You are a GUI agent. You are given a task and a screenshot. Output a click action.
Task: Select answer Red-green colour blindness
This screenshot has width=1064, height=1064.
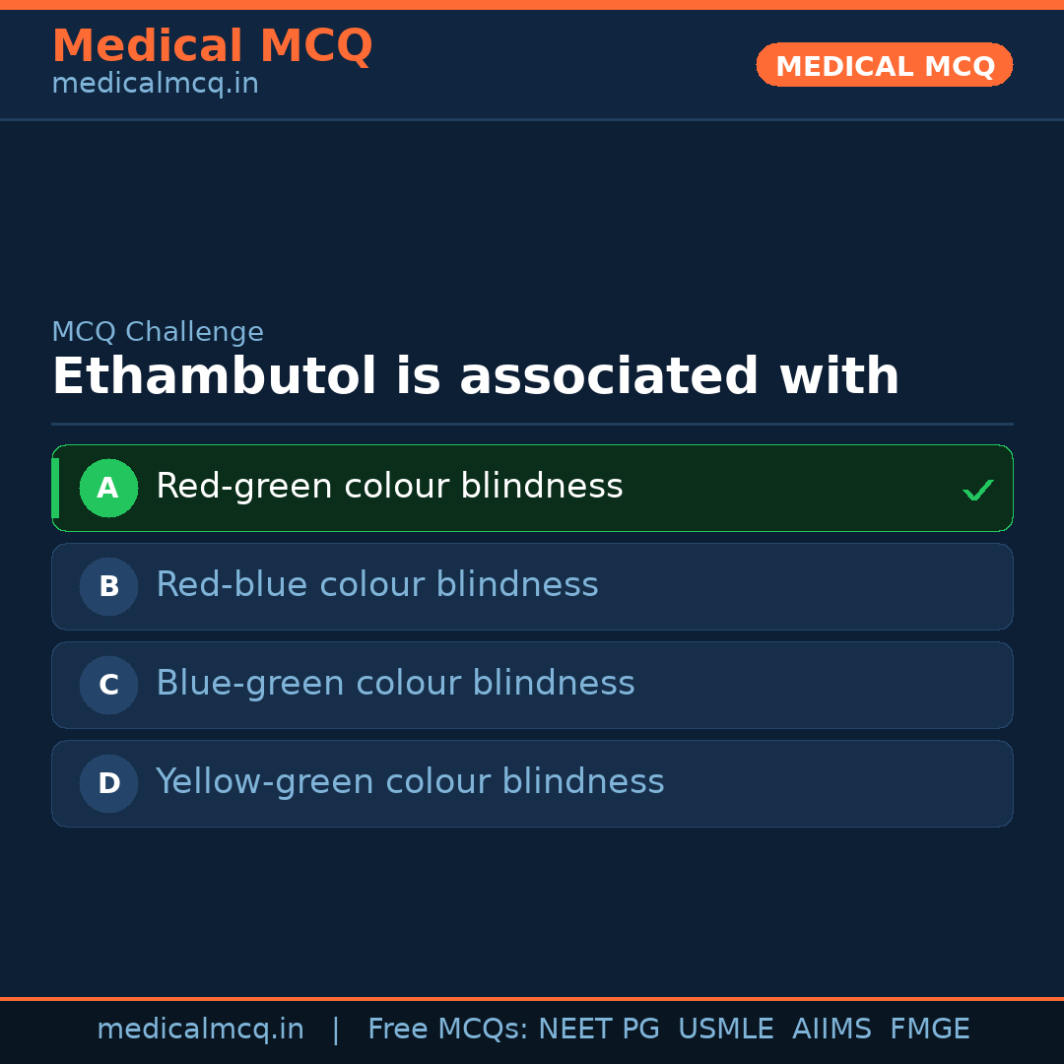point(389,487)
